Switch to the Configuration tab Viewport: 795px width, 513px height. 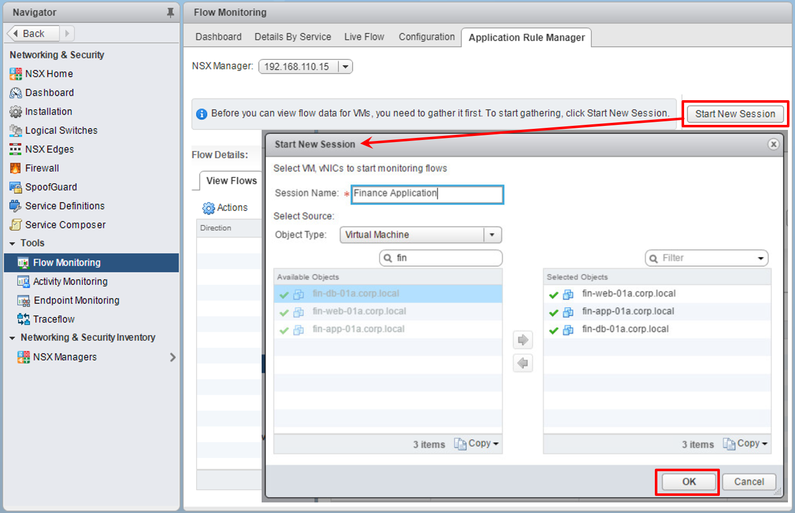click(x=426, y=37)
